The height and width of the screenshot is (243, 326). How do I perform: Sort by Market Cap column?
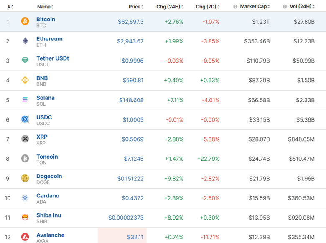click(x=255, y=6)
